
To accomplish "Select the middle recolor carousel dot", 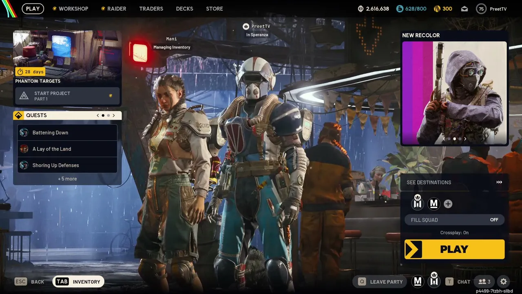I will point(455,139).
